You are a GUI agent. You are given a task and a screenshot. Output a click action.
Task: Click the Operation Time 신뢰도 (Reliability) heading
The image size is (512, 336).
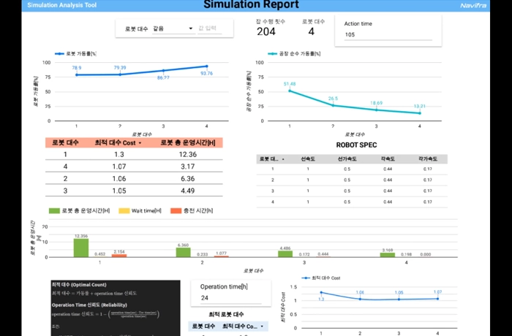pos(89,305)
